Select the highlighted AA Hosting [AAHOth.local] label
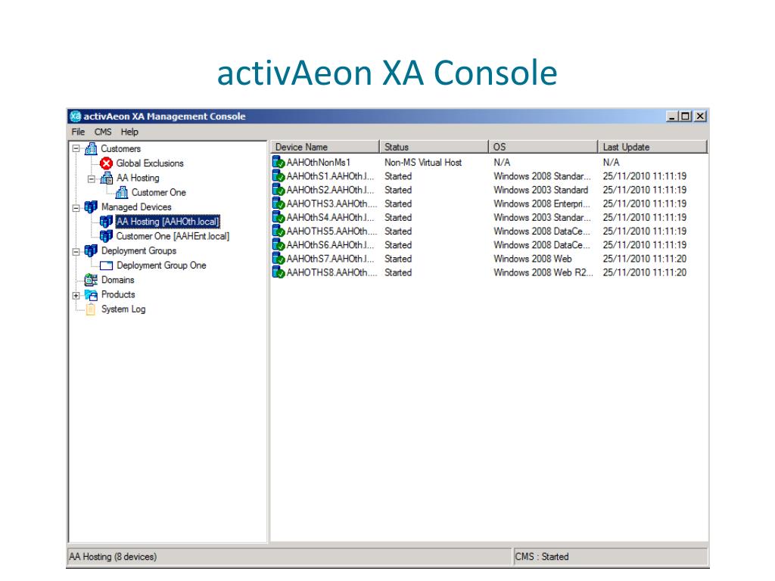 coord(167,222)
